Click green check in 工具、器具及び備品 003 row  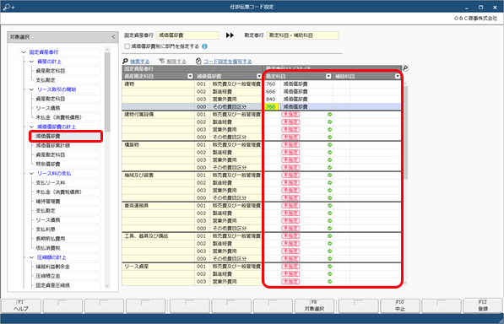click(329, 251)
